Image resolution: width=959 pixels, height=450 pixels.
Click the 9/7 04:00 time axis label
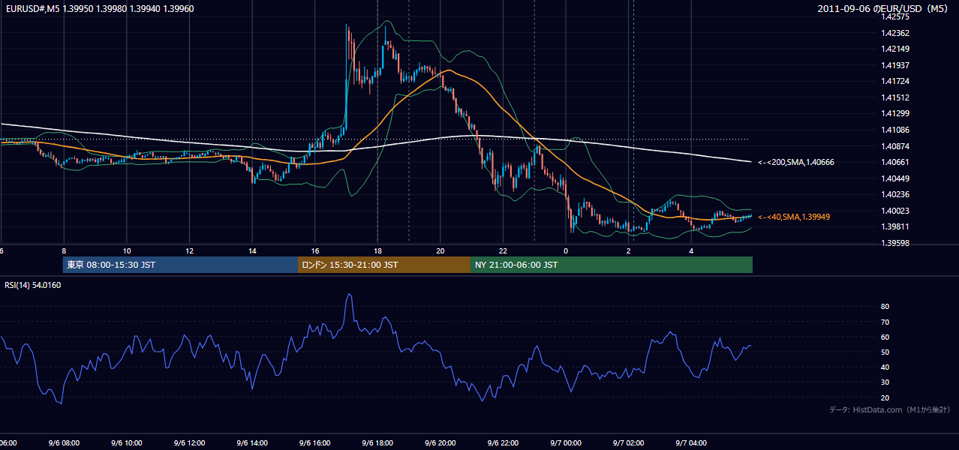point(690,443)
